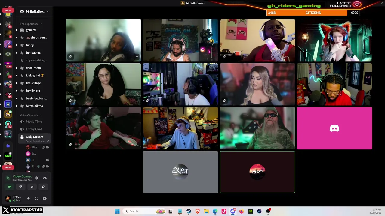385x216 pixels.
Task: Open File Explorer from the taskbar
Action: pos(206,211)
